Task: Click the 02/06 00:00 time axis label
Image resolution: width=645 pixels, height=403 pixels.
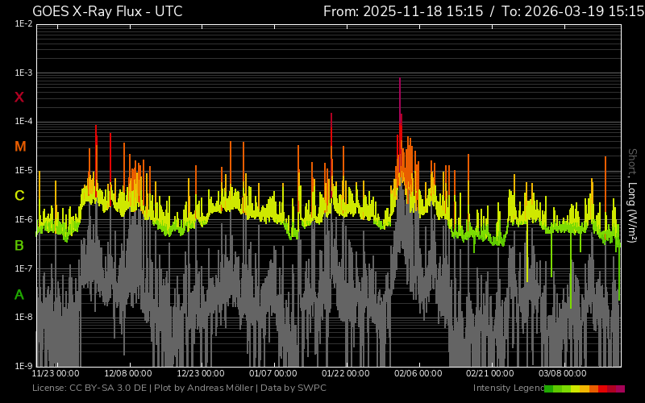Action: [418, 374]
